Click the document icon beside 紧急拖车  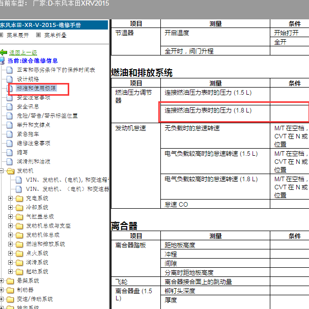click(x=10, y=134)
